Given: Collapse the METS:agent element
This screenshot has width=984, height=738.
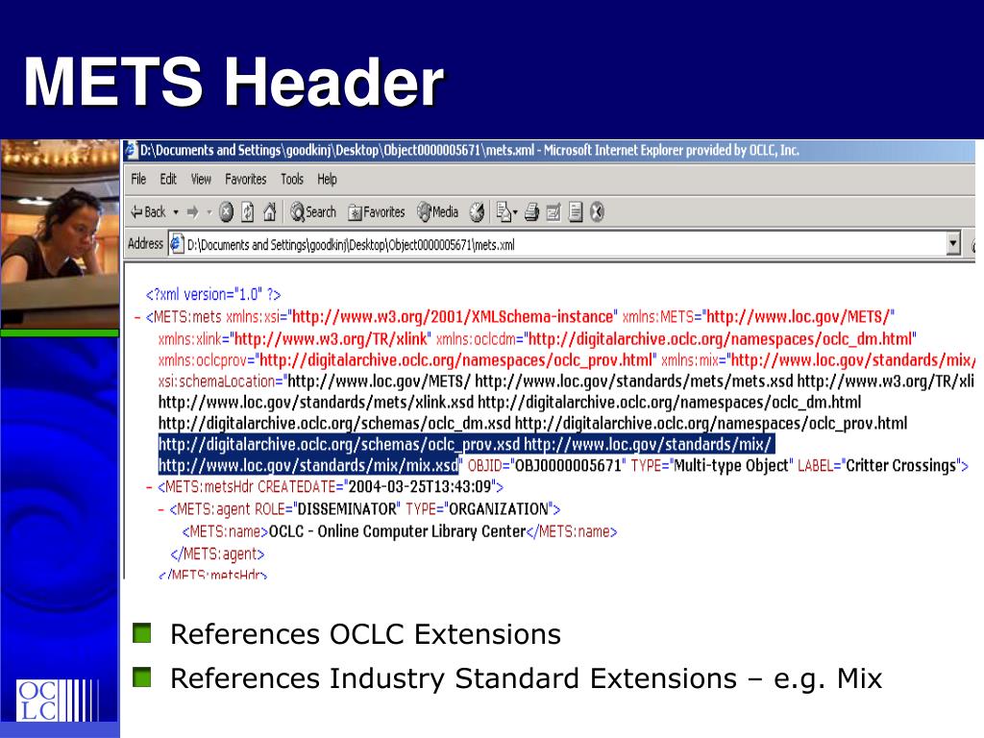Looking at the screenshot, I should 161,509.
